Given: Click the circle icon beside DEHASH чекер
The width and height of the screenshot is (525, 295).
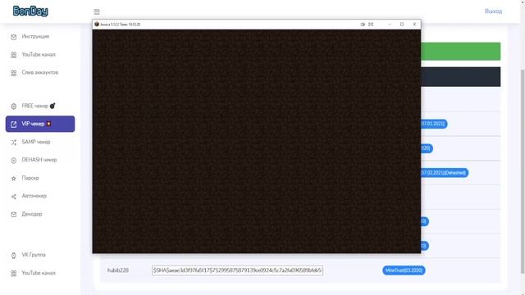Looking at the screenshot, I should click(13, 161).
